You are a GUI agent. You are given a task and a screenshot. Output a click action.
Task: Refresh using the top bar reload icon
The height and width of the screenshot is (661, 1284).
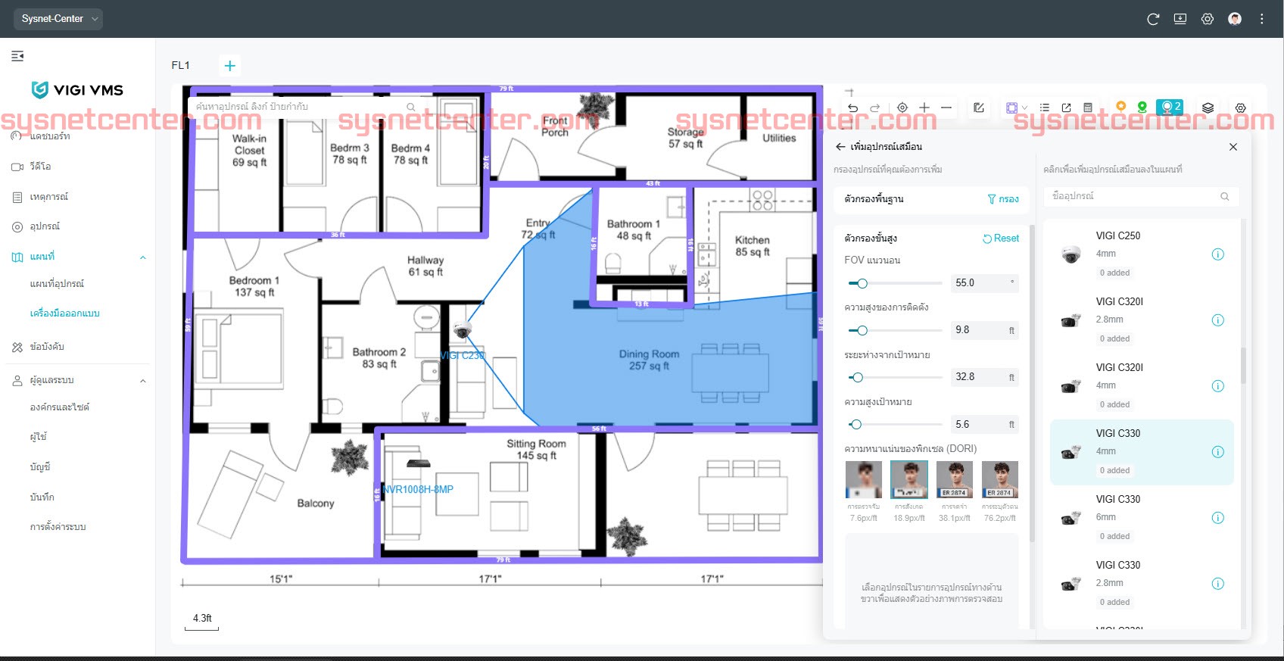pos(1153,19)
